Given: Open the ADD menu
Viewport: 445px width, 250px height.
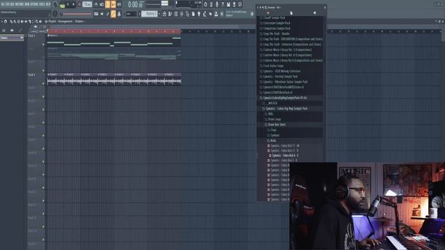Looking at the screenshot, I should point(13,4).
